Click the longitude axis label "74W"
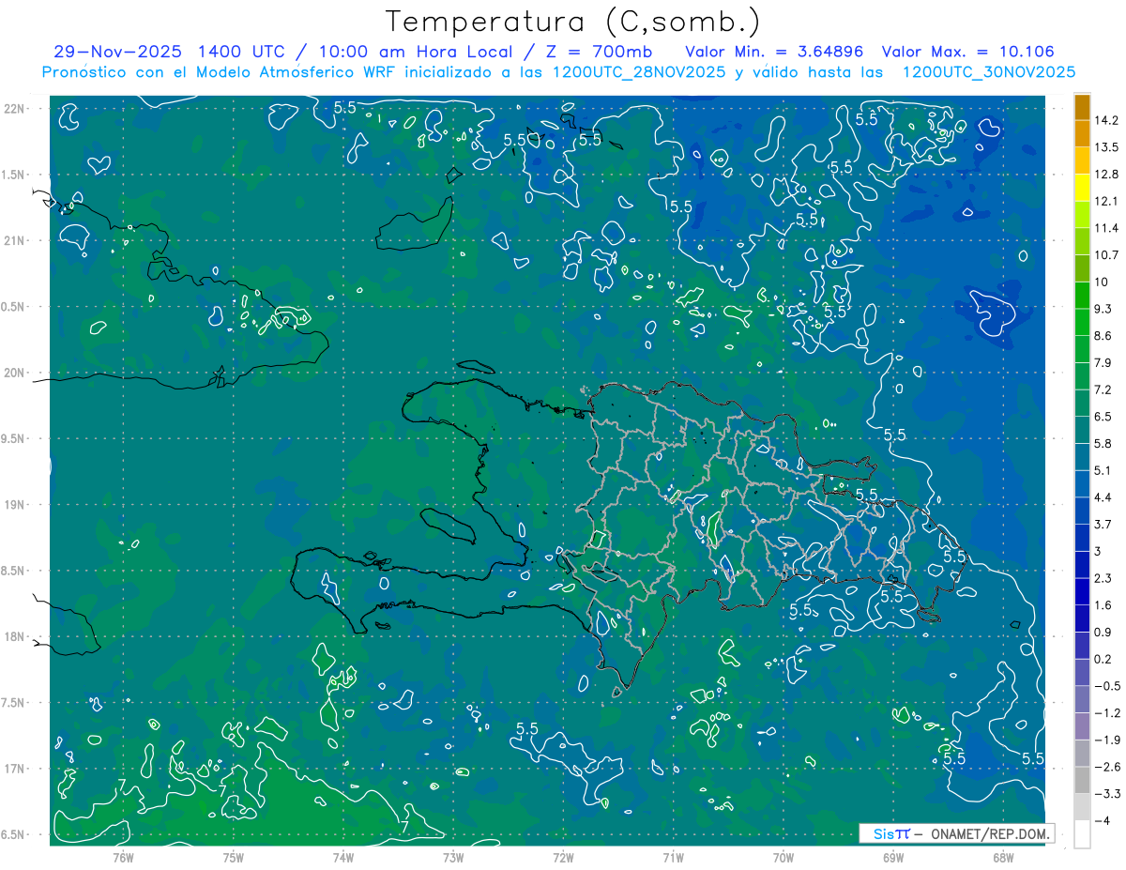This screenshot has height=870, width=1126. pyautogui.click(x=343, y=857)
